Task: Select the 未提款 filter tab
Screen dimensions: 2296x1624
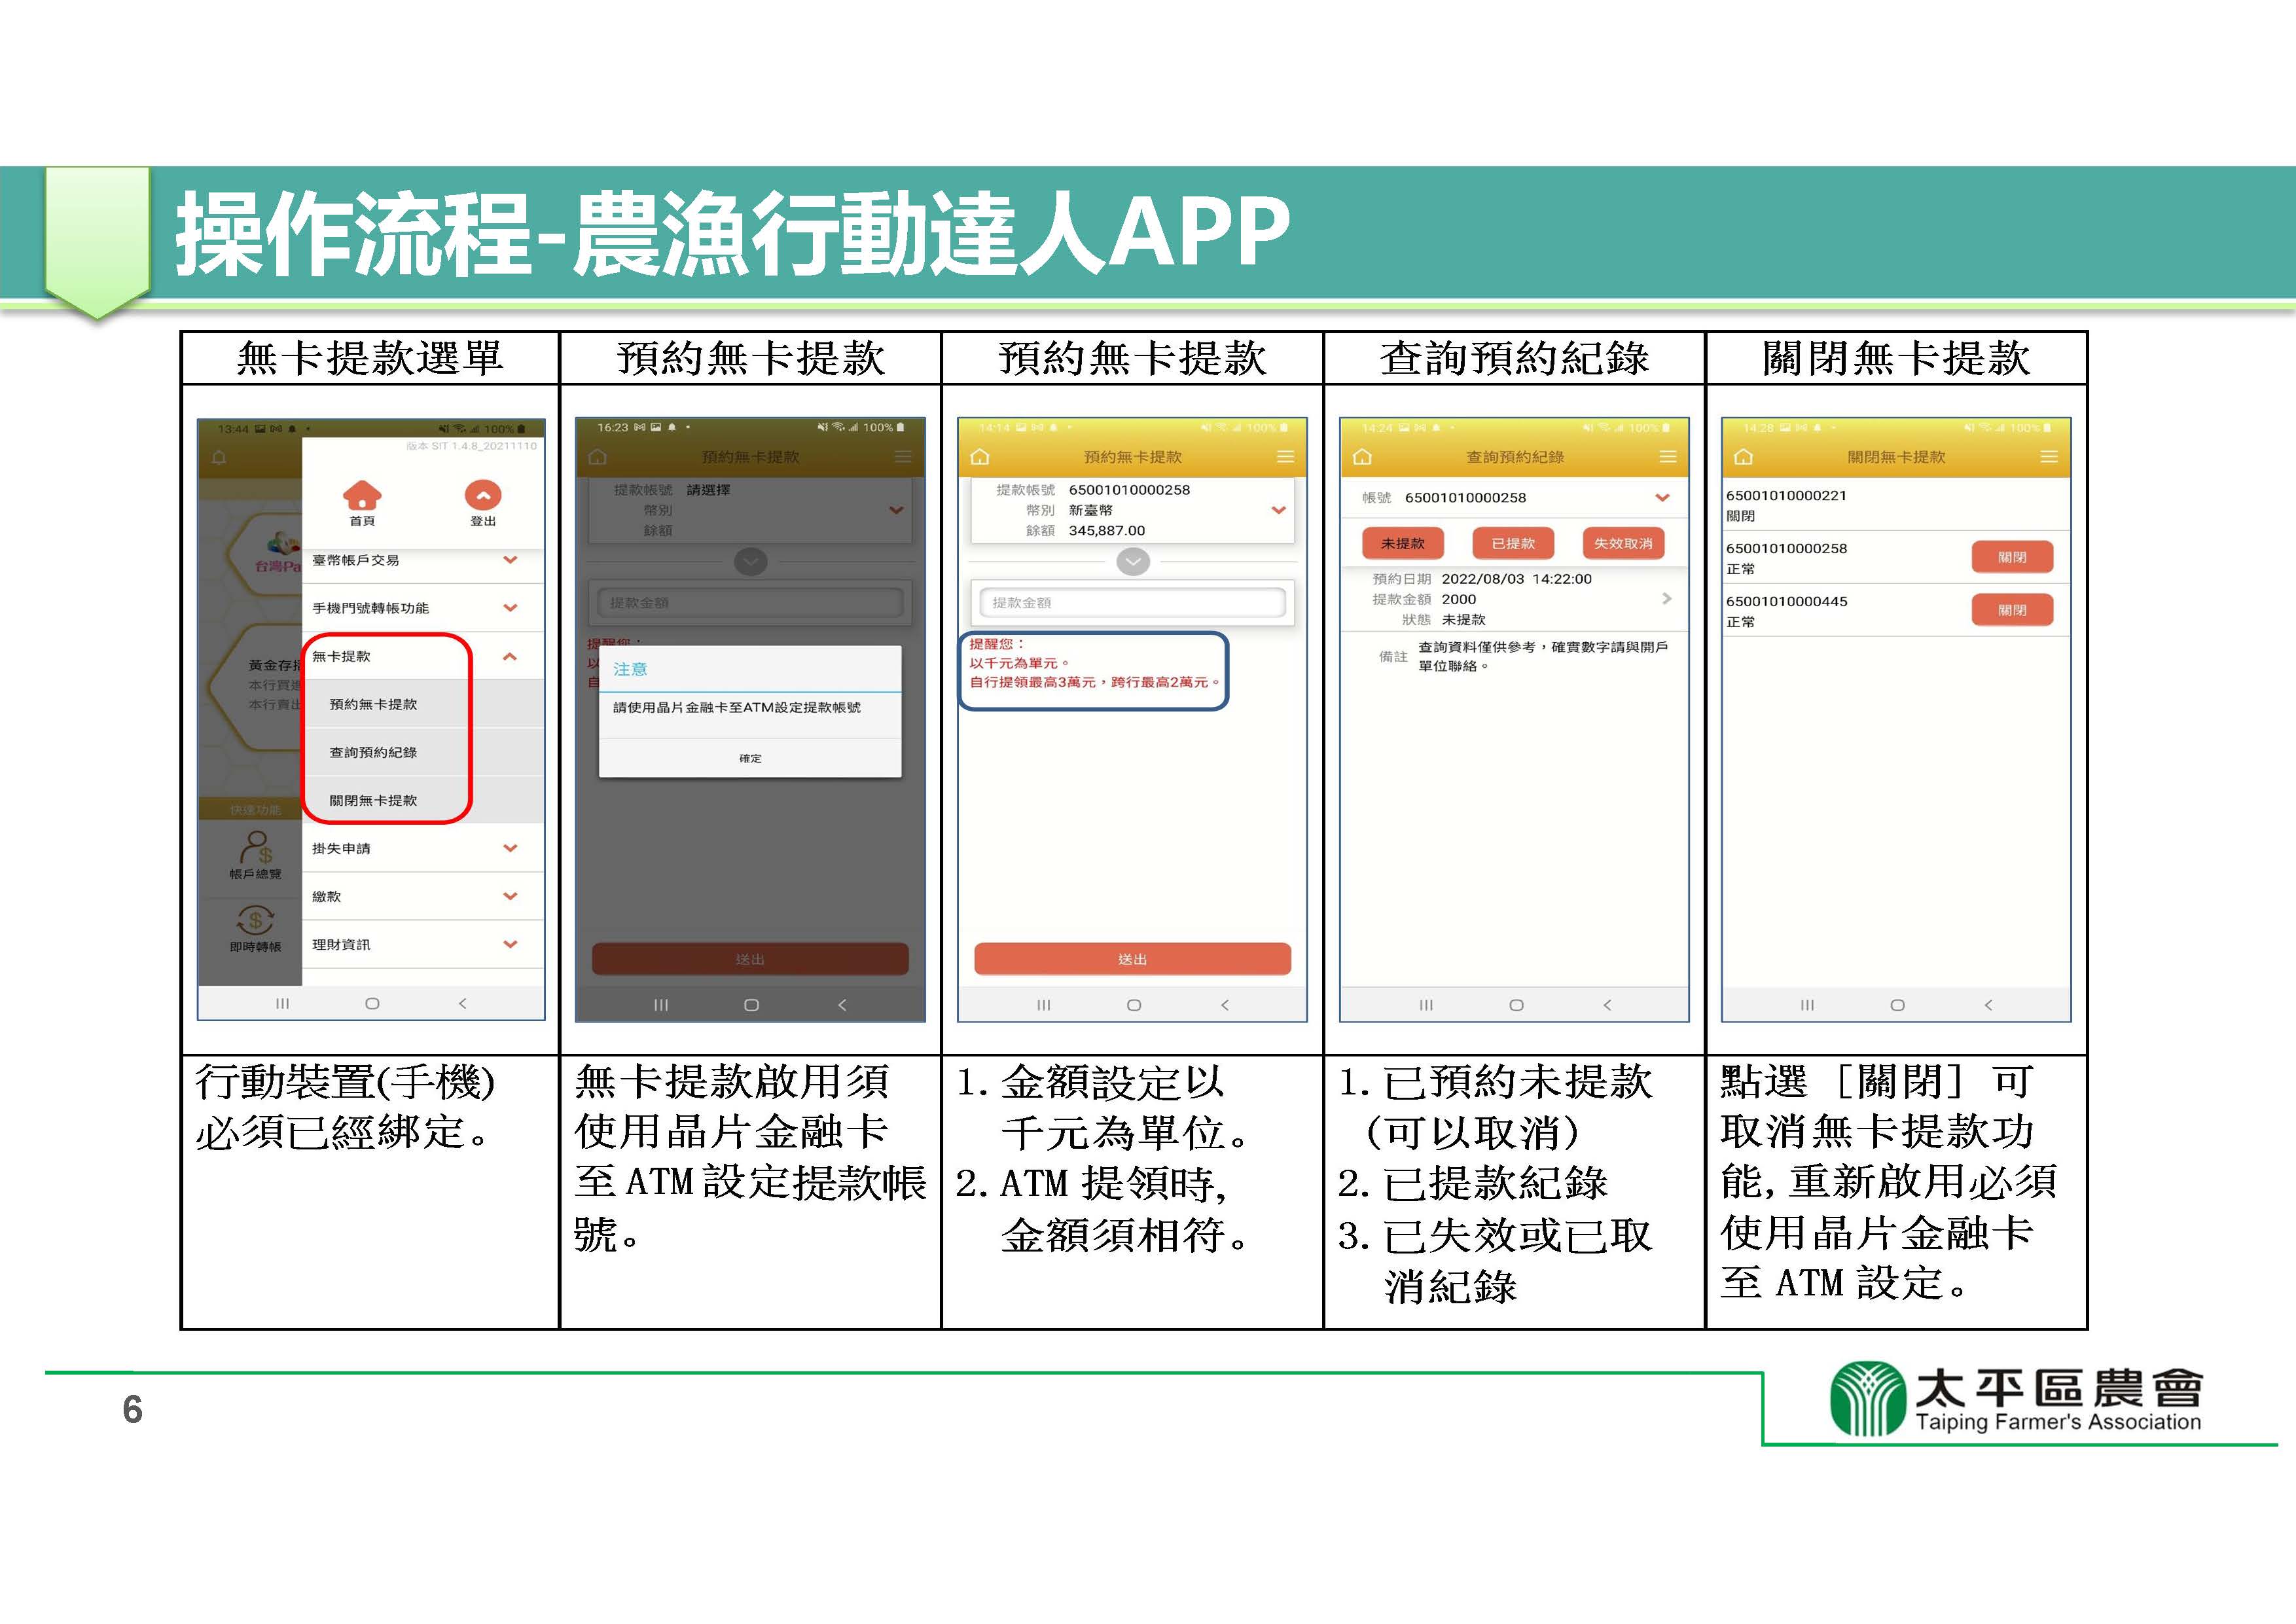Action: click(x=1403, y=543)
